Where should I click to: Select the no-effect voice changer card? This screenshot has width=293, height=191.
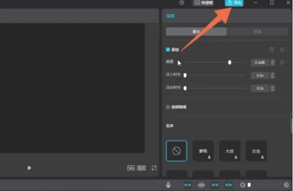(x=177, y=151)
